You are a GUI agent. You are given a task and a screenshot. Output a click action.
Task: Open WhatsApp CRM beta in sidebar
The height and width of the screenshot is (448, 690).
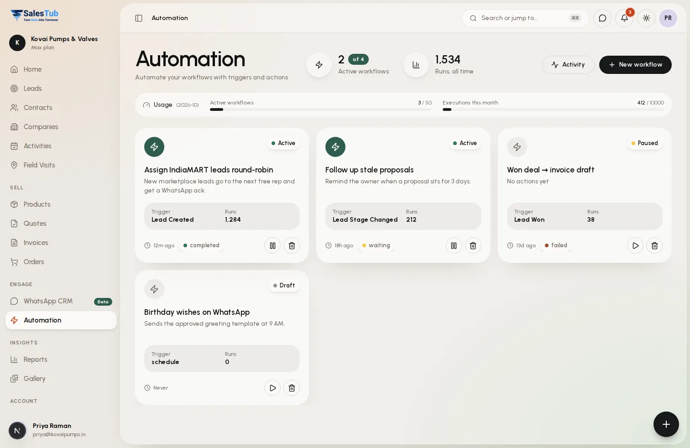click(x=61, y=301)
